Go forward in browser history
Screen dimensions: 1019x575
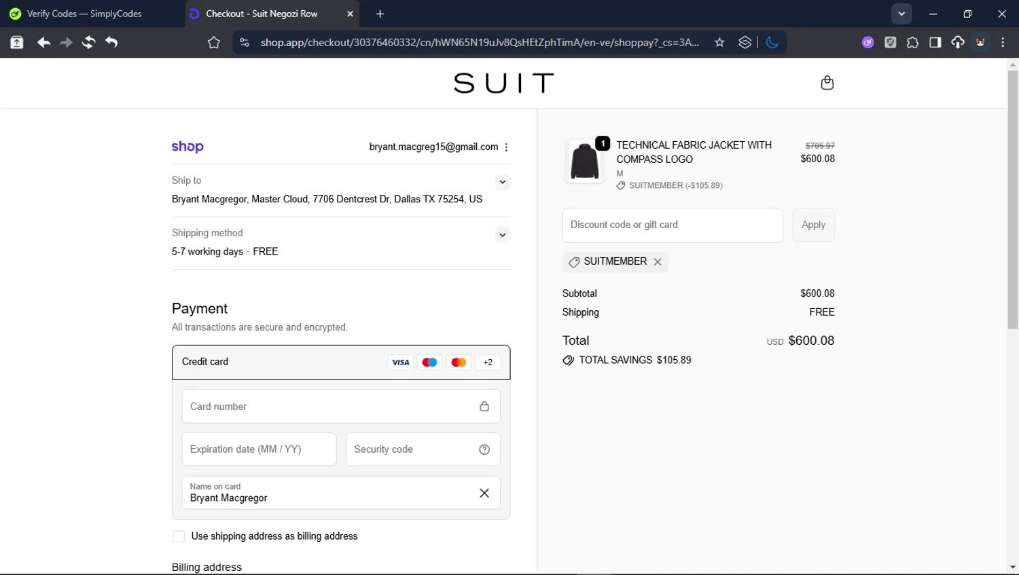(66, 43)
